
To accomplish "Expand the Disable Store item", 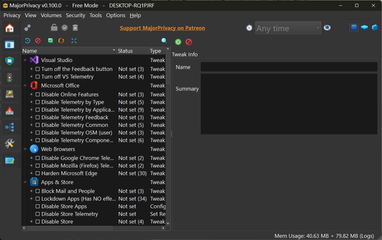I will (32, 222).
